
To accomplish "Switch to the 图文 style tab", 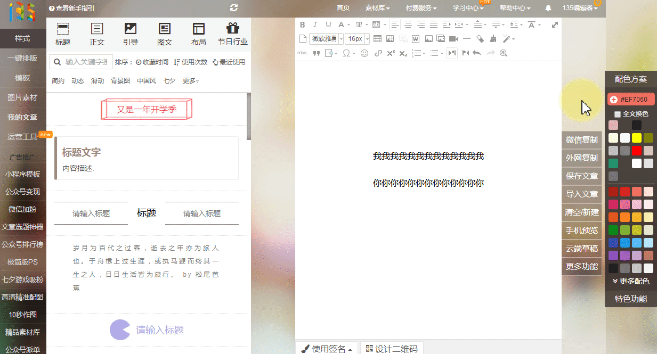I will pyautogui.click(x=165, y=34).
